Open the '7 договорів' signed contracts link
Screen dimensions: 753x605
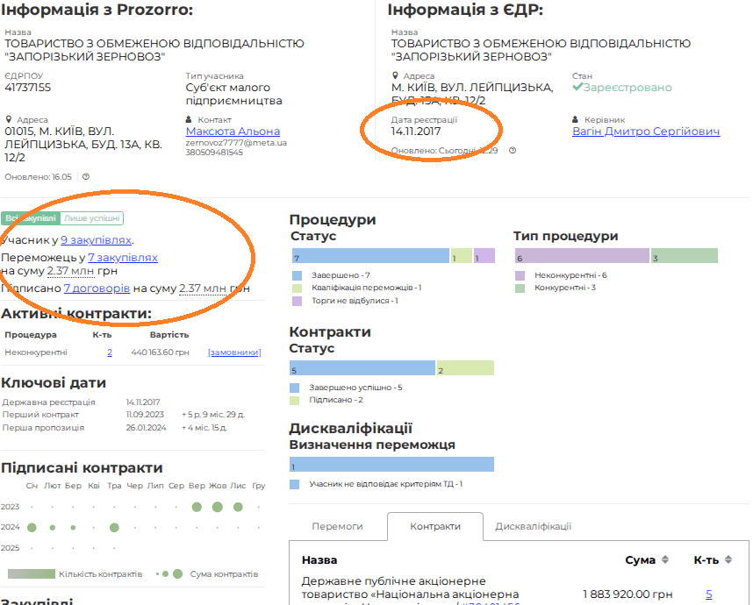(97, 288)
